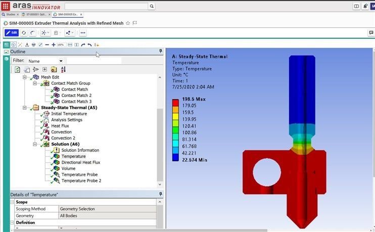Click the A-Z sort icon in Outline
This screenshot has height=232, width=375.
tap(63, 70)
